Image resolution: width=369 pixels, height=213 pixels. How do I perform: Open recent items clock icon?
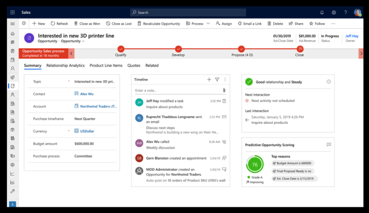click(24, 23)
